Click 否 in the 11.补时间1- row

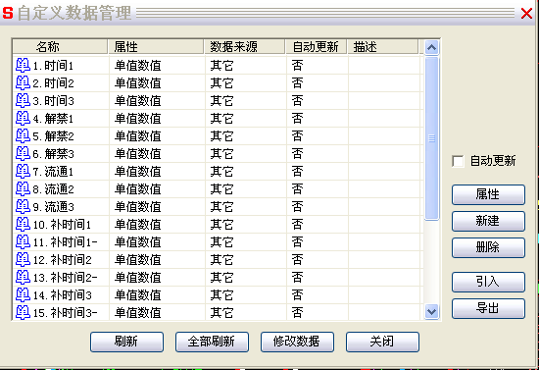click(297, 242)
